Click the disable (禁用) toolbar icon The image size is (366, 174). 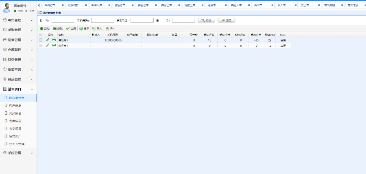point(81,29)
